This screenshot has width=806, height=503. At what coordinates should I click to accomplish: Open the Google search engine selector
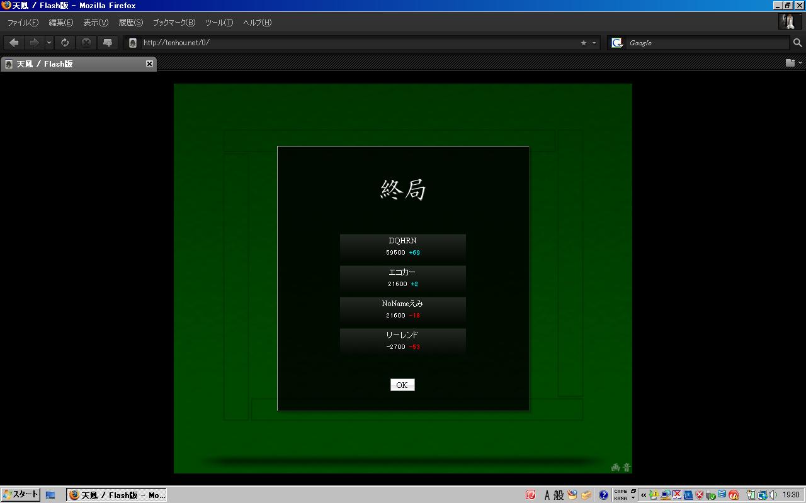pyautogui.click(x=618, y=43)
